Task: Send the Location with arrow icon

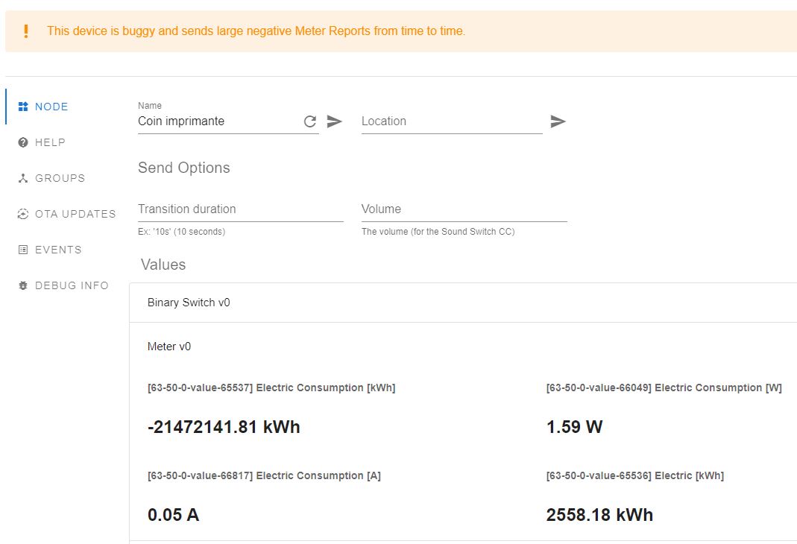Action: coord(558,121)
